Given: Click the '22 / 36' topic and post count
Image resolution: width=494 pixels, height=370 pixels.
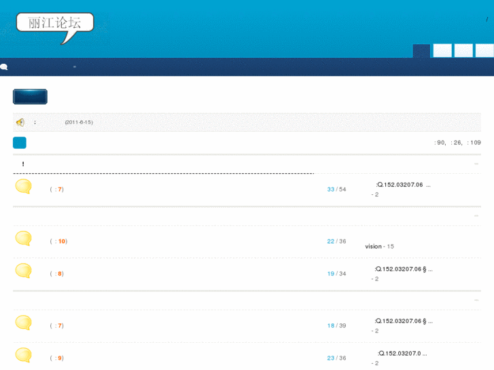Looking at the screenshot, I should [x=336, y=241].
